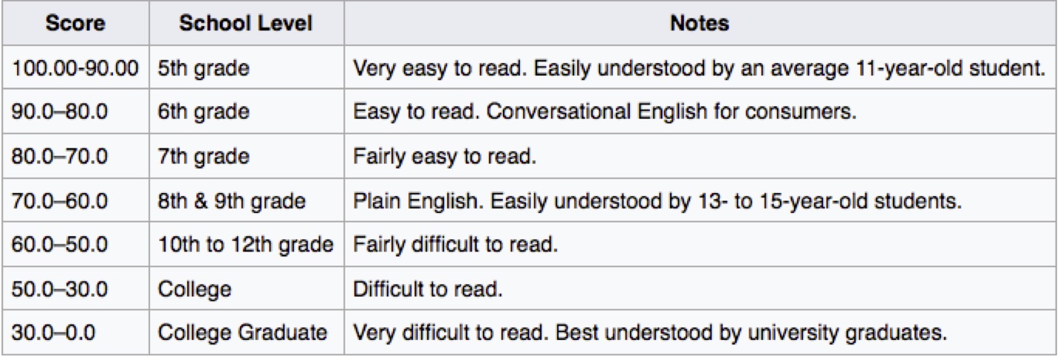Click the Notes column header

pos(698,24)
